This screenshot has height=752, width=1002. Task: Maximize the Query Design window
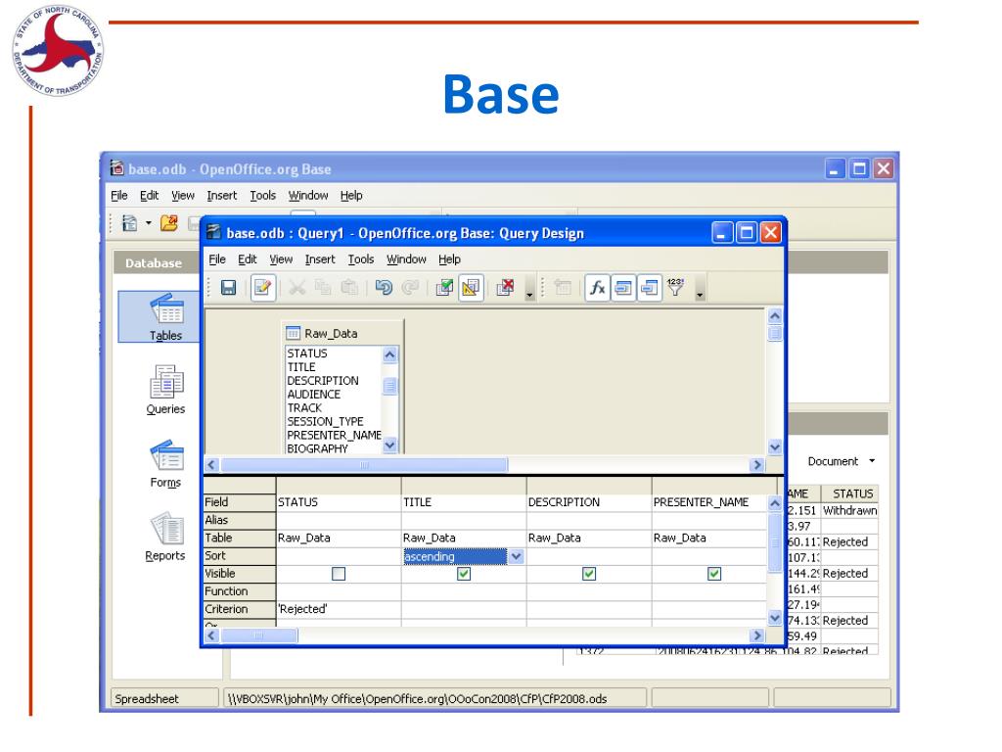point(746,233)
